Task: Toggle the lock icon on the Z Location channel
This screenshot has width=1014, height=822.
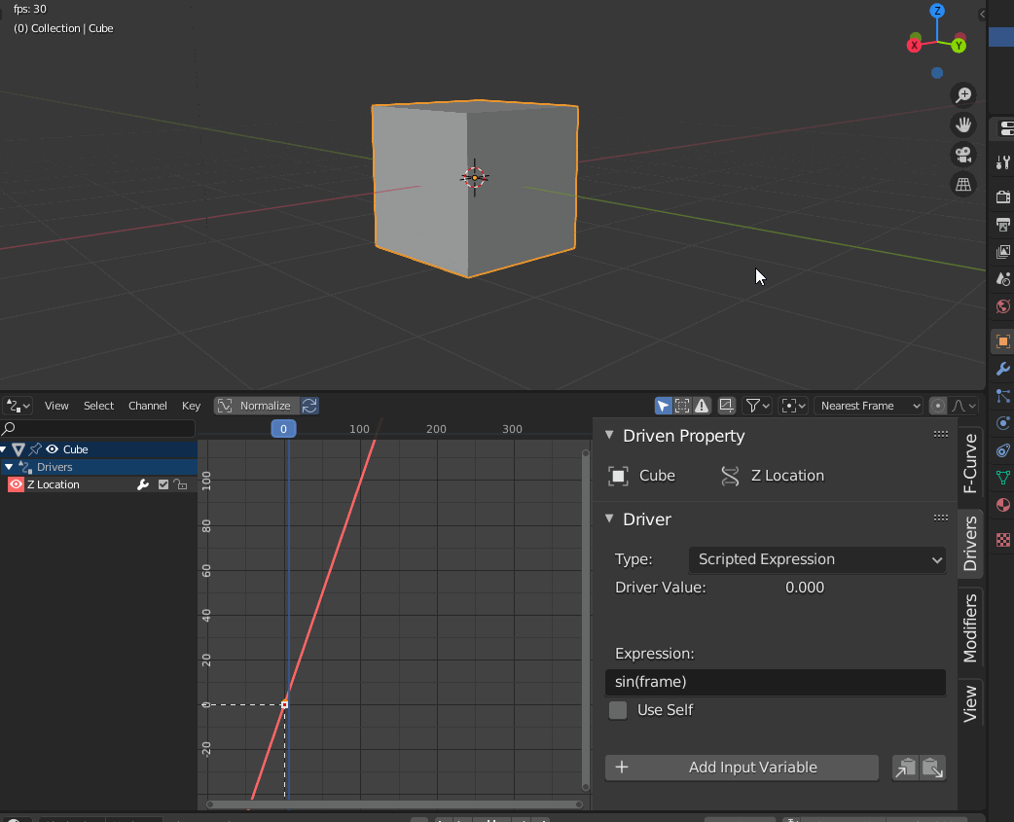Action: tap(182, 484)
